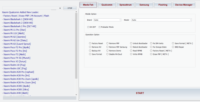The width and height of the screenshot is (200, 102).
Task: Choose the IMEI Repair option
Action: pyautogui.click(x=173, y=47)
